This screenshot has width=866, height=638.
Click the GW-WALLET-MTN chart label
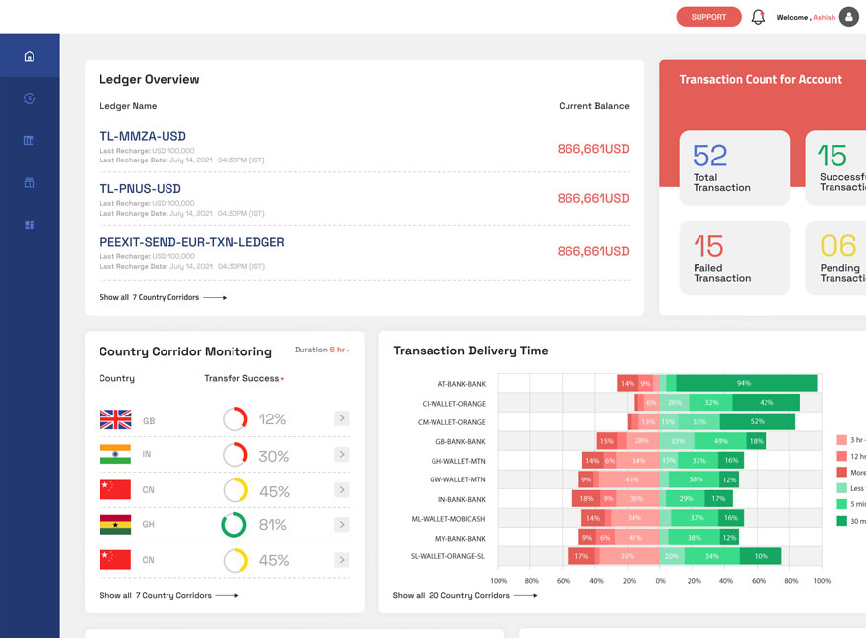tap(457, 479)
